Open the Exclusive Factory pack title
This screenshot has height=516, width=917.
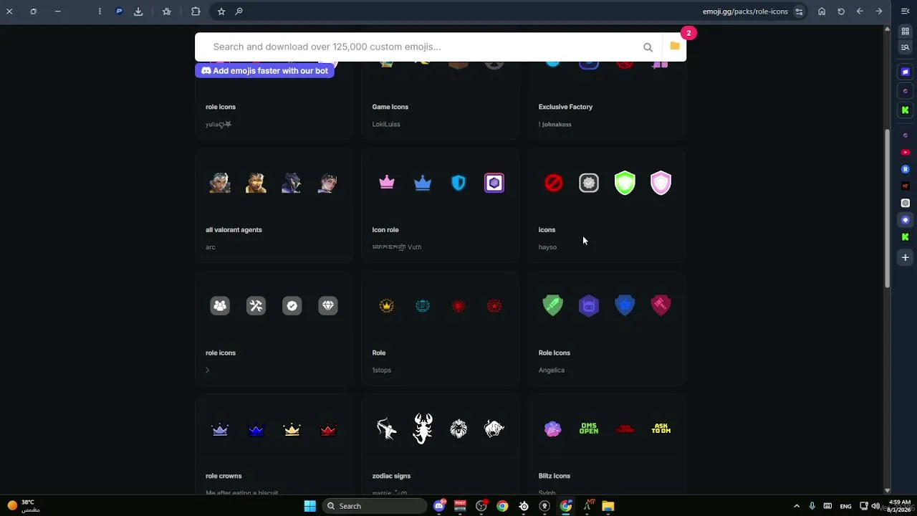point(565,107)
